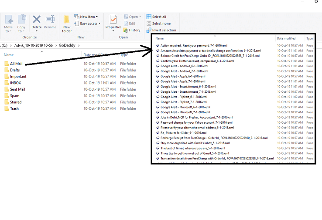This screenshot has width=322, height=220.
Task: Select the Spam folder icon
Action: pyautogui.click(x=7, y=96)
